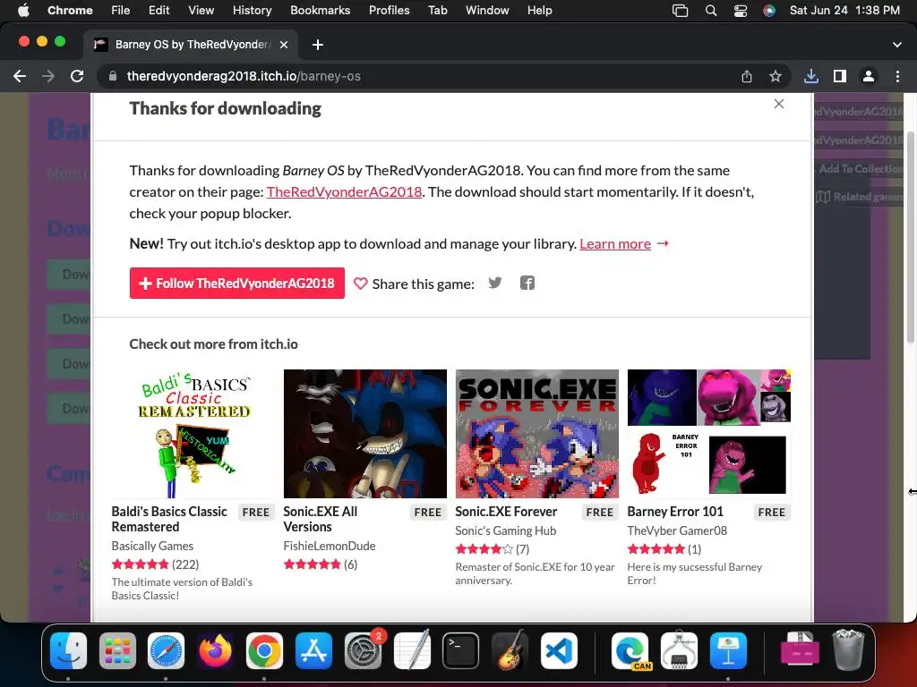
Task: Open the Bookmarks menu
Action: click(320, 10)
